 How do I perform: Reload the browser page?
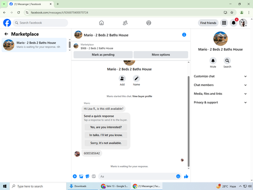click(19, 13)
